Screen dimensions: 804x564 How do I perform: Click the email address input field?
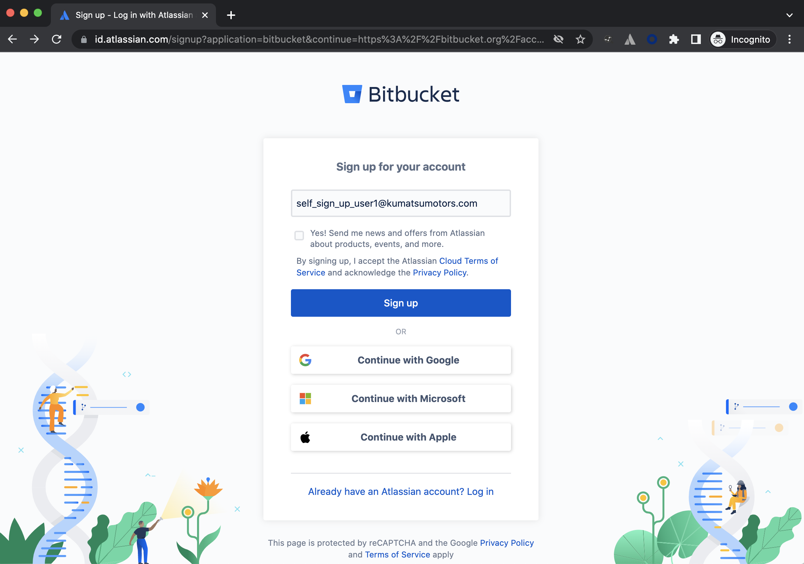point(400,203)
